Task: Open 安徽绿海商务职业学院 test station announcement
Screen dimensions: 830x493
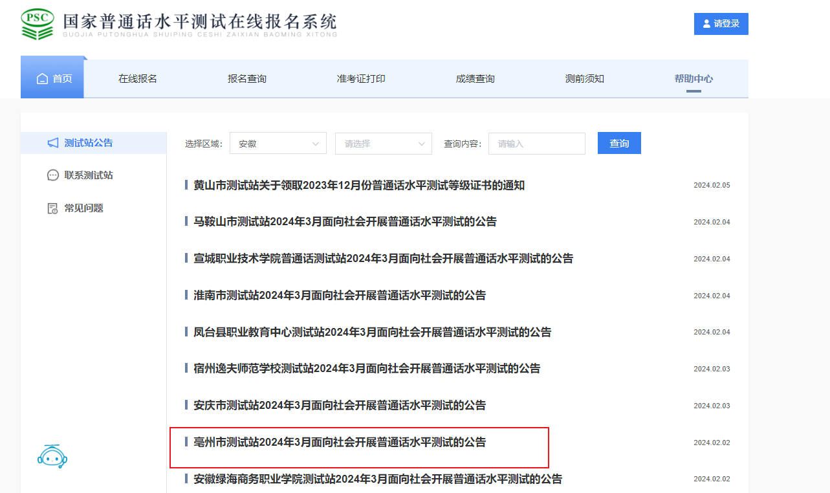Action: pyautogui.click(x=378, y=479)
